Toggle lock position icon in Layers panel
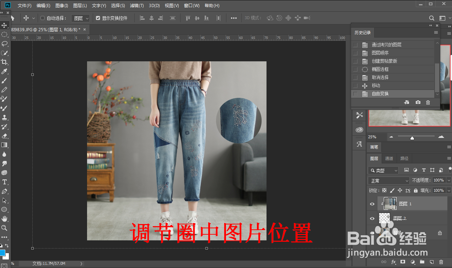452x268 pixels. (400, 190)
